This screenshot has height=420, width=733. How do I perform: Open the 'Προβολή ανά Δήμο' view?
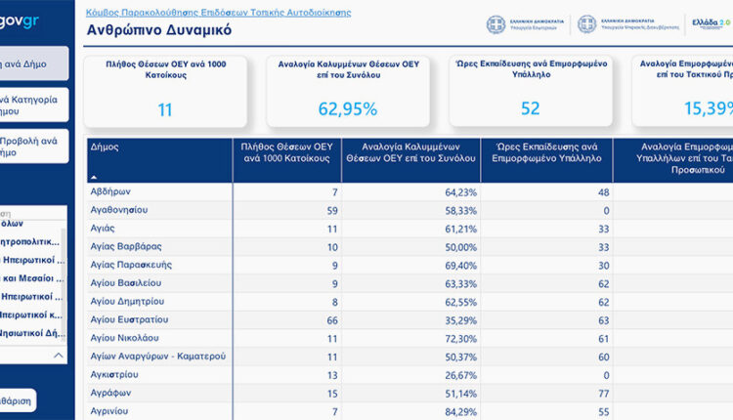(31, 147)
